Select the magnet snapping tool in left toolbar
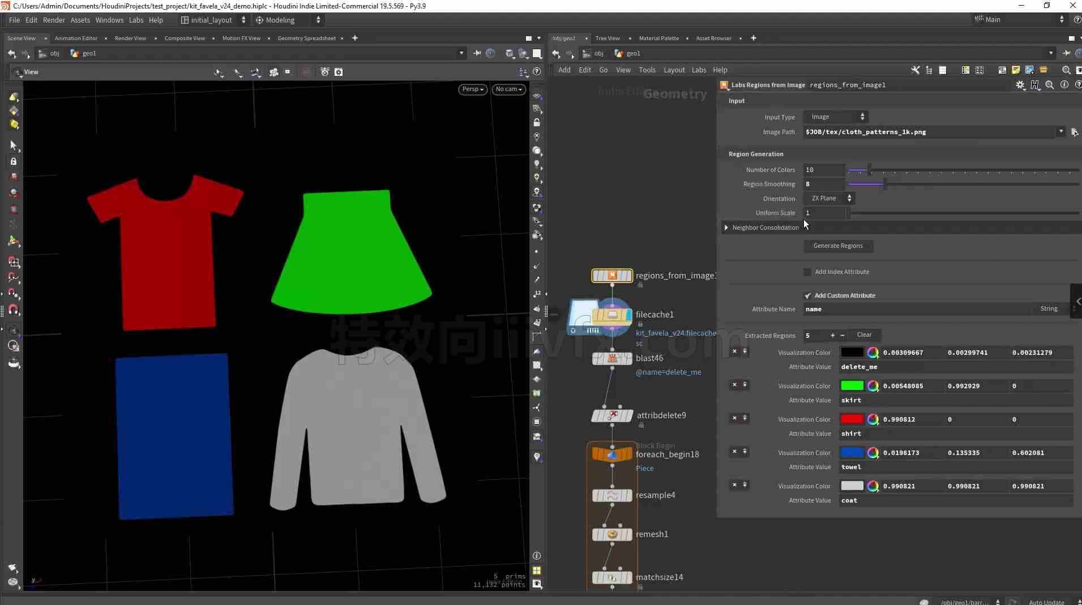This screenshot has height=605, width=1082. click(14, 310)
